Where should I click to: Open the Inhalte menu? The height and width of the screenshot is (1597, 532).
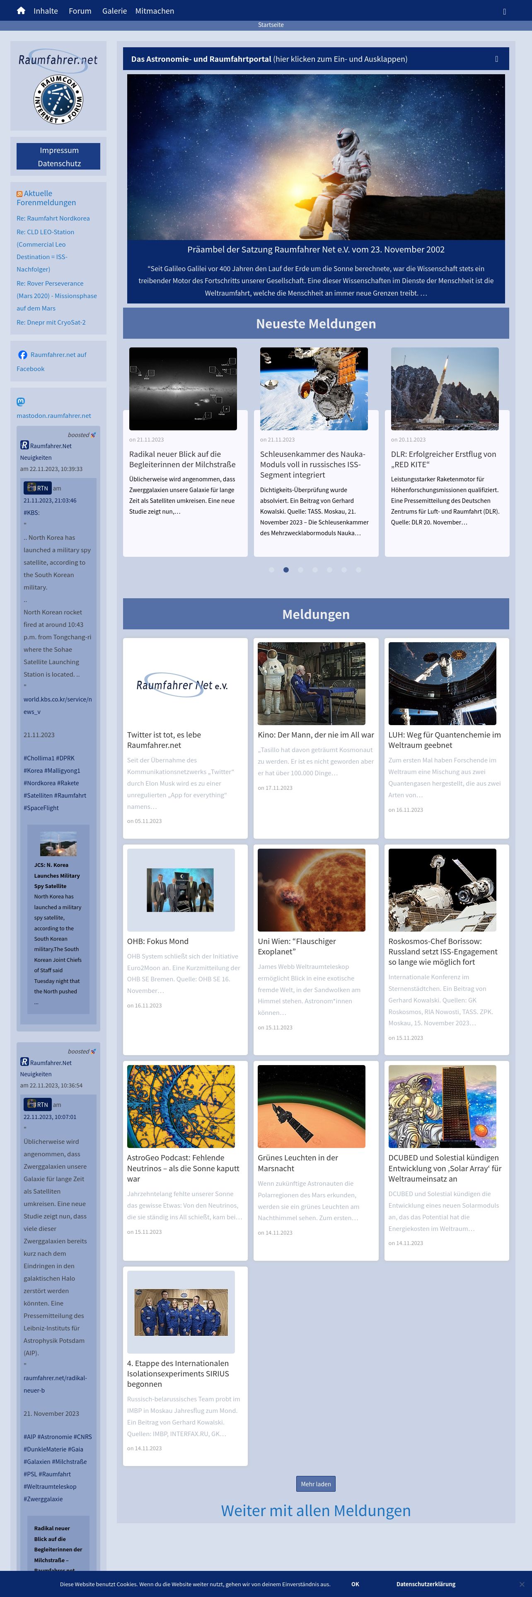click(46, 11)
